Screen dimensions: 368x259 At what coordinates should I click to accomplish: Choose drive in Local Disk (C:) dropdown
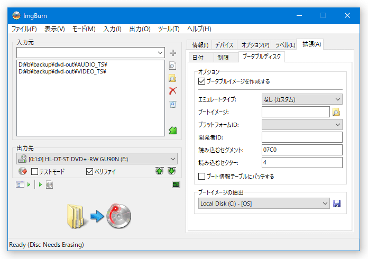[x=264, y=203]
